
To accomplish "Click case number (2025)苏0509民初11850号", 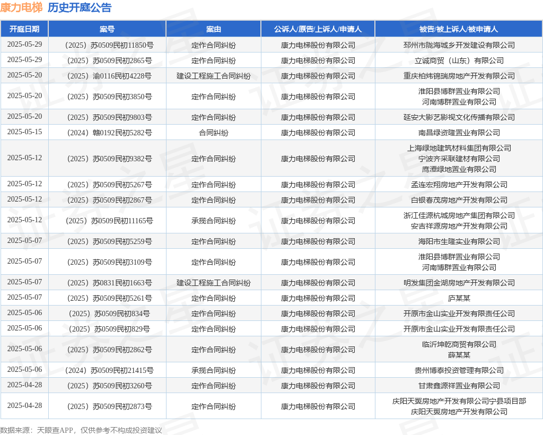I will pos(109,46).
